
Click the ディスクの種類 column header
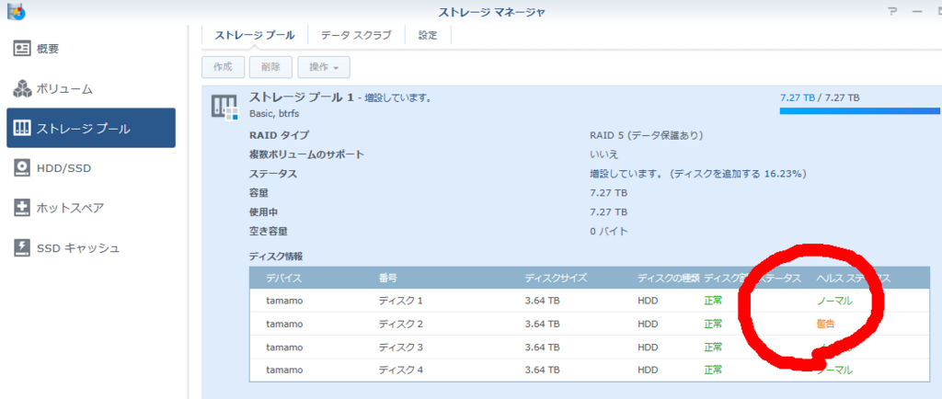click(x=669, y=279)
